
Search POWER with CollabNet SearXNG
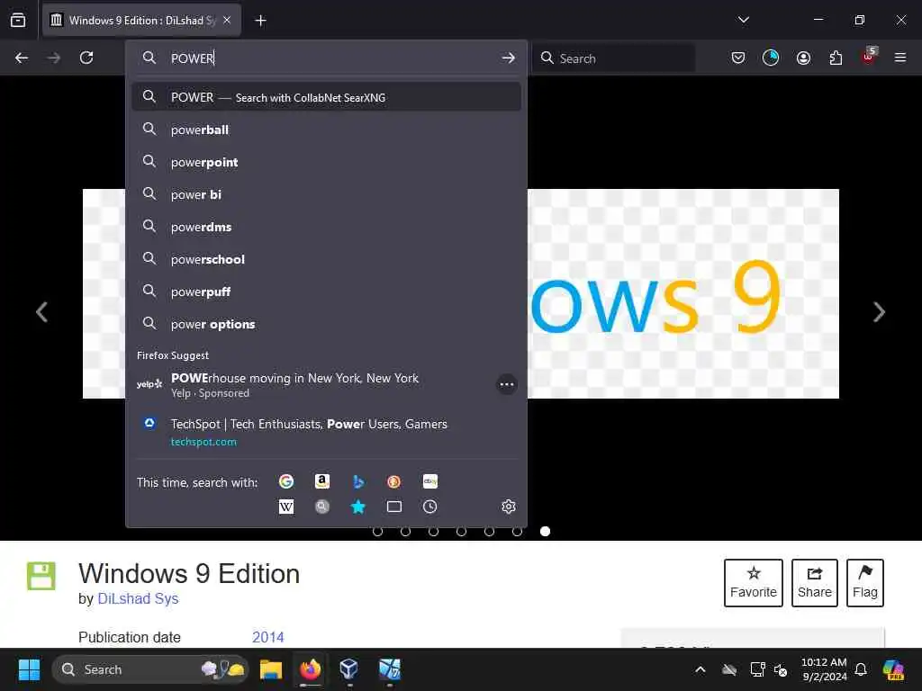[326, 97]
